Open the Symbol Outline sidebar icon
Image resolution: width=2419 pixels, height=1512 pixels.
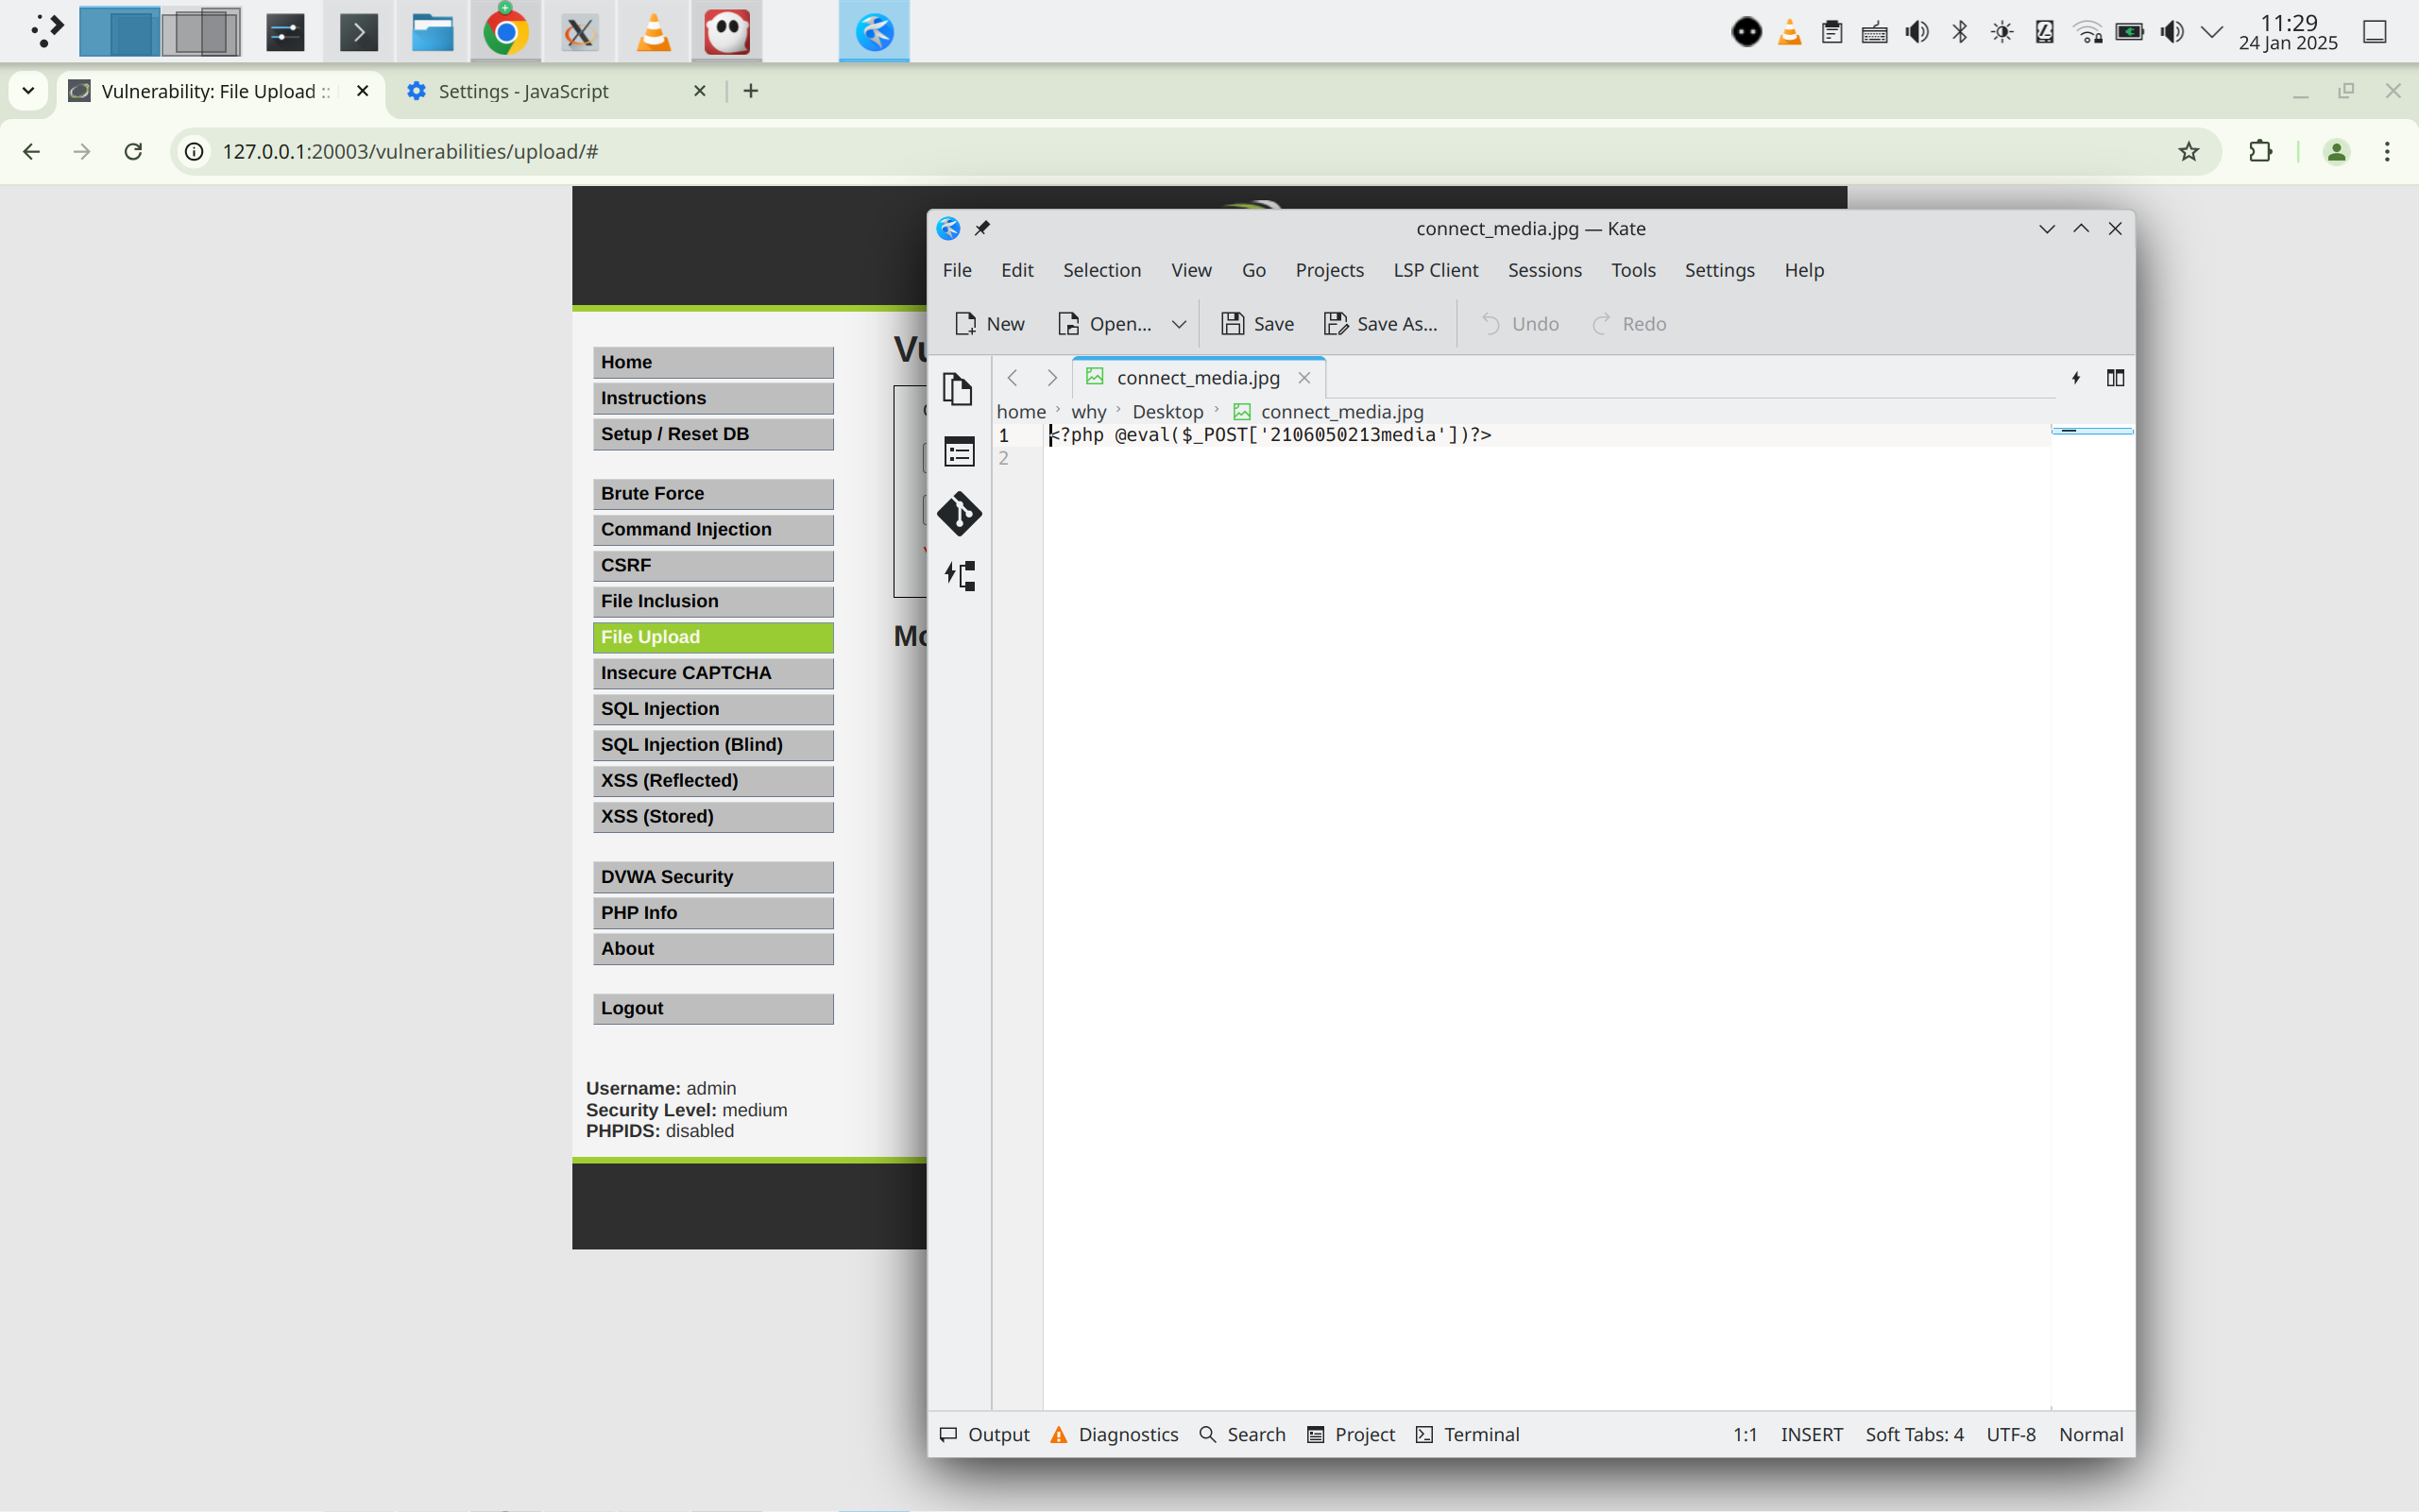(958, 576)
